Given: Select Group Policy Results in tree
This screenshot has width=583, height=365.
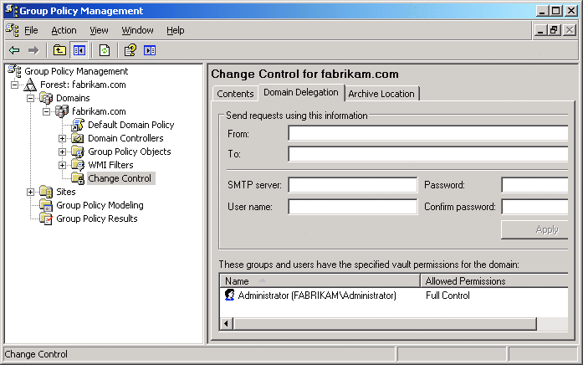Looking at the screenshot, I should coord(97,218).
